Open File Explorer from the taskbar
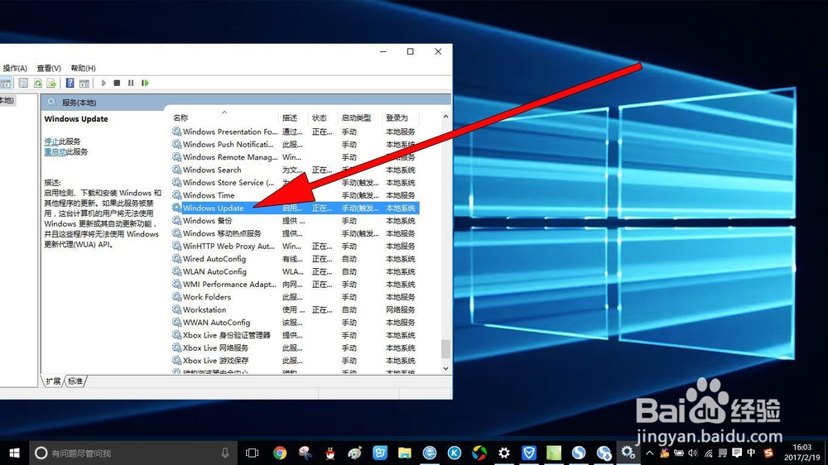The height and width of the screenshot is (465, 828). 405,453
